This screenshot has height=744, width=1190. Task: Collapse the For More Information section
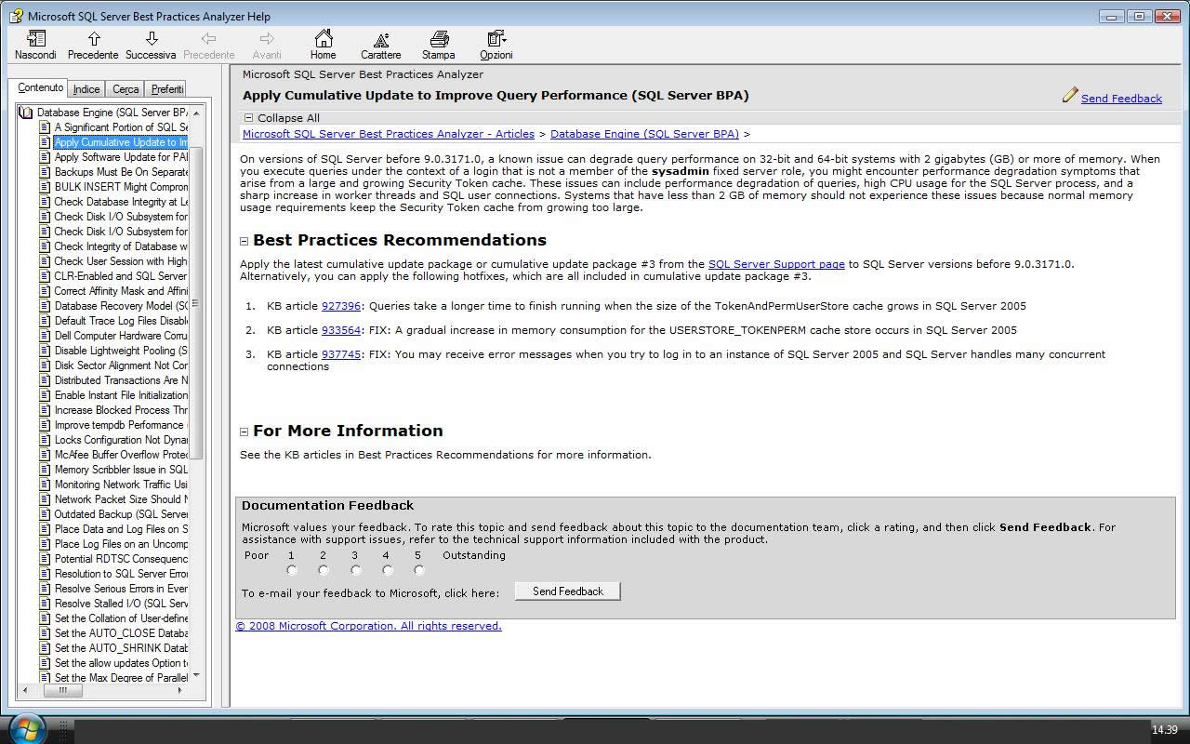[245, 432]
